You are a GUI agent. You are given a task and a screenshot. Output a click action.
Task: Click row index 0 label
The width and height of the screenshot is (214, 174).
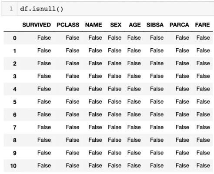pos(15,38)
